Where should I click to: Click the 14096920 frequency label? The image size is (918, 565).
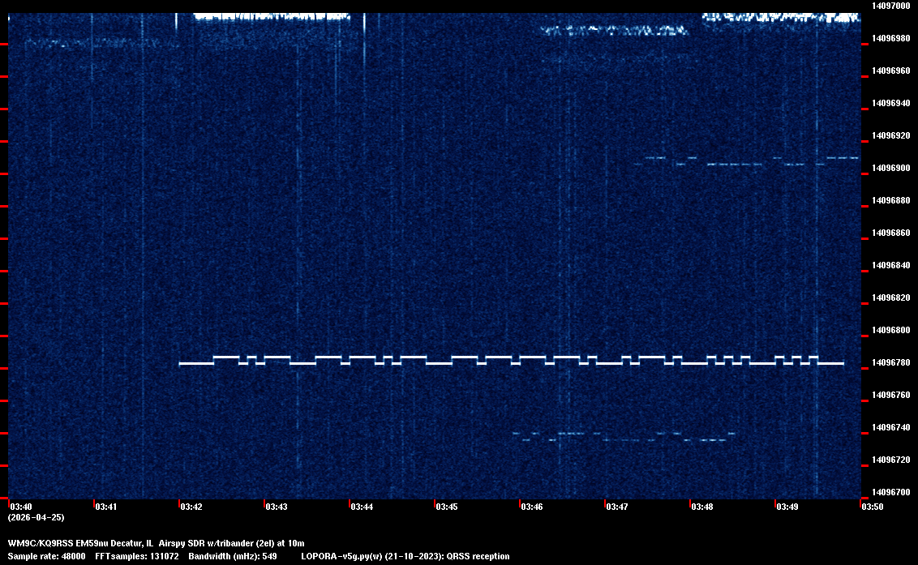[x=890, y=135]
